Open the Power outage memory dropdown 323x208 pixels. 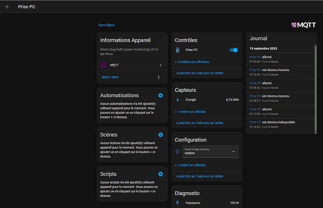click(210, 151)
